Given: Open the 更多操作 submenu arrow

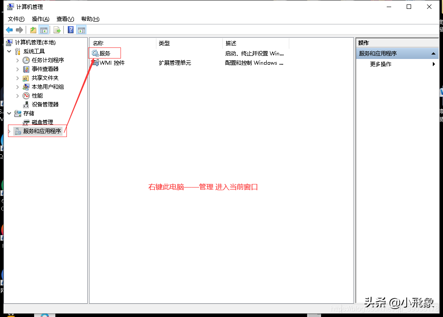Looking at the screenshot, I should 434,64.
